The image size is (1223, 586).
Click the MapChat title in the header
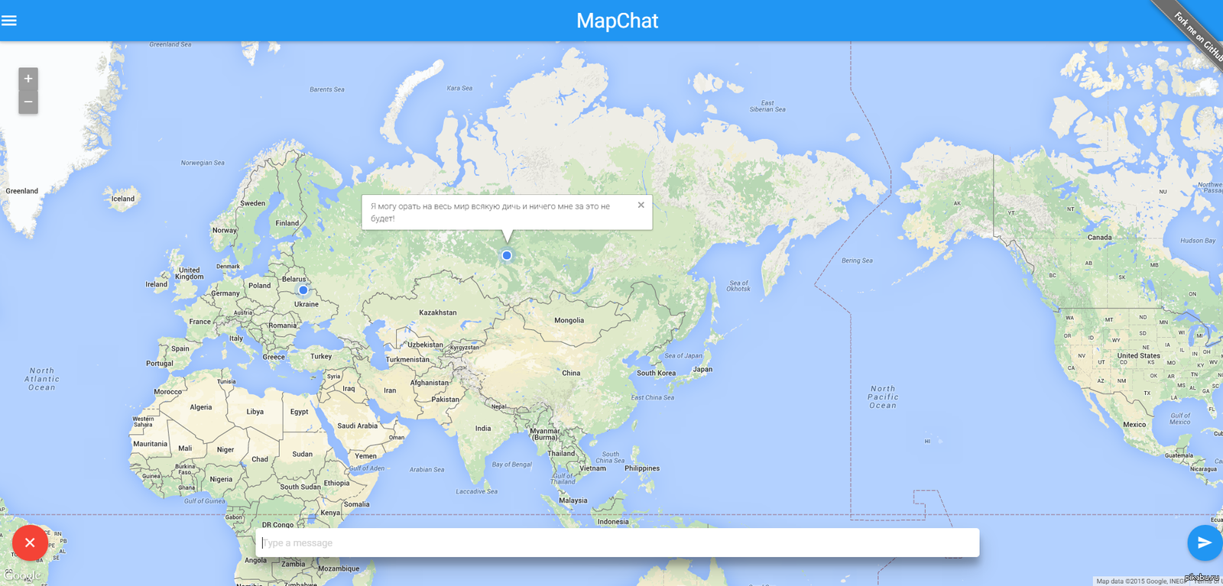coord(617,21)
